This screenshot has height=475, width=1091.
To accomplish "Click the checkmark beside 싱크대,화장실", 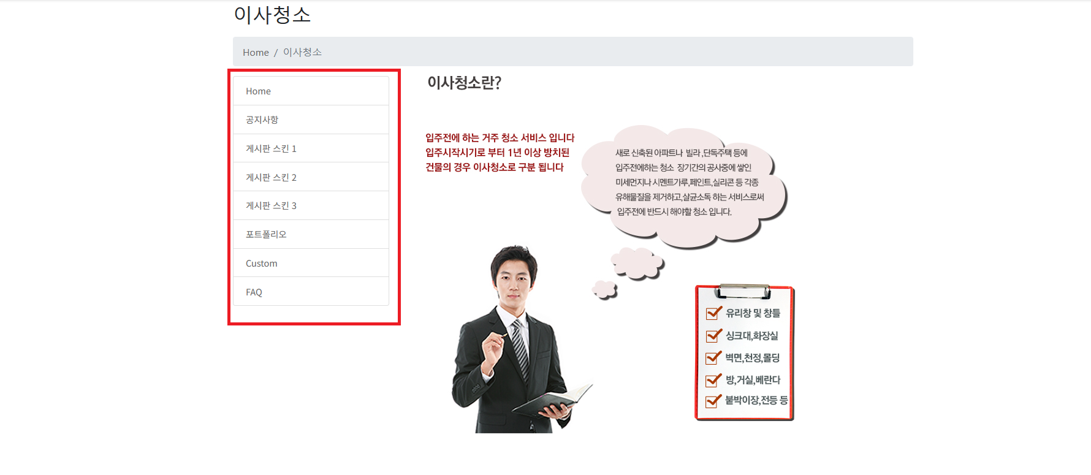I will (x=713, y=336).
